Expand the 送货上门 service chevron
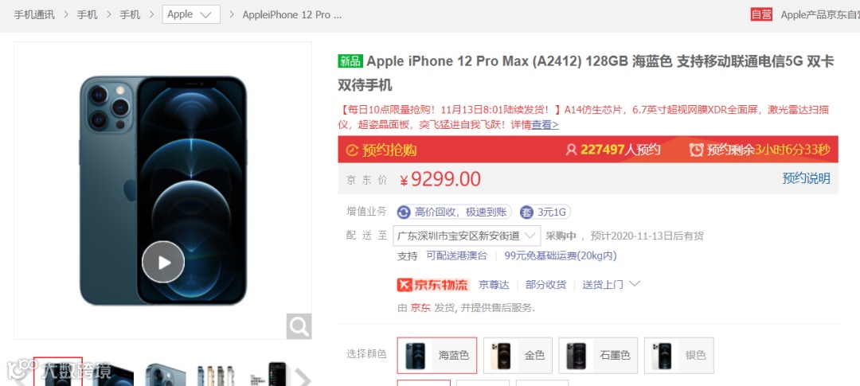Viewport: 860px width, 386px height. click(x=635, y=284)
